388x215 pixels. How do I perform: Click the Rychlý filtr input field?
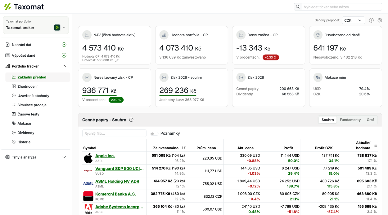tap(114, 133)
